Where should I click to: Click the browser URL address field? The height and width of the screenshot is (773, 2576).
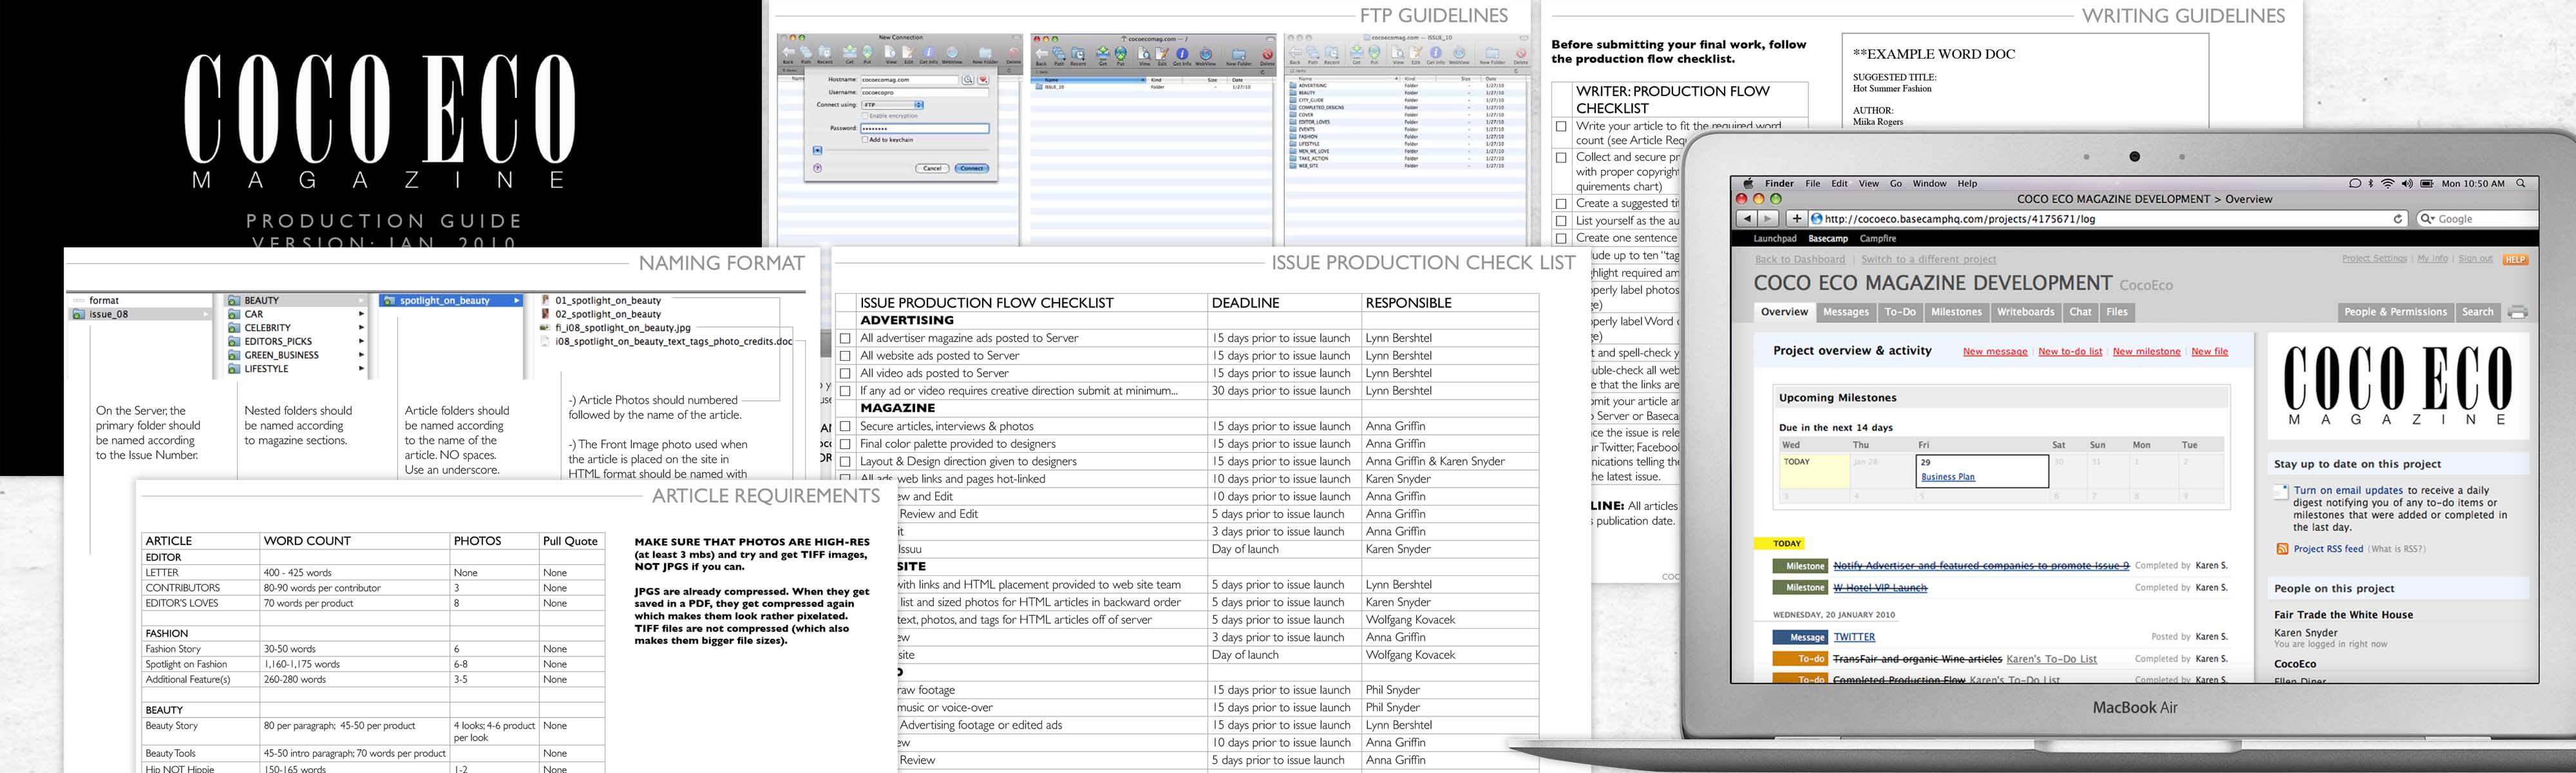2108,219
